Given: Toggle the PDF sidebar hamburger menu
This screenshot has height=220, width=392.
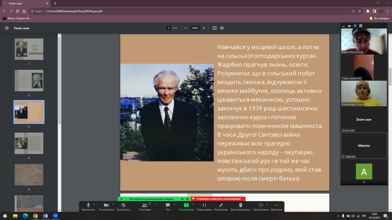Looking at the screenshot, I should [7, 28].
